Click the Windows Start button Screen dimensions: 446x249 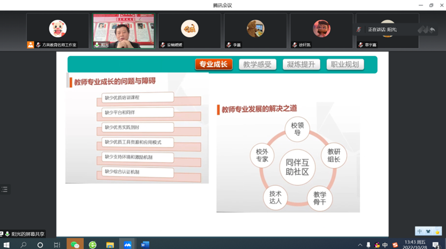pyautogui.click(x=6, y=244)
